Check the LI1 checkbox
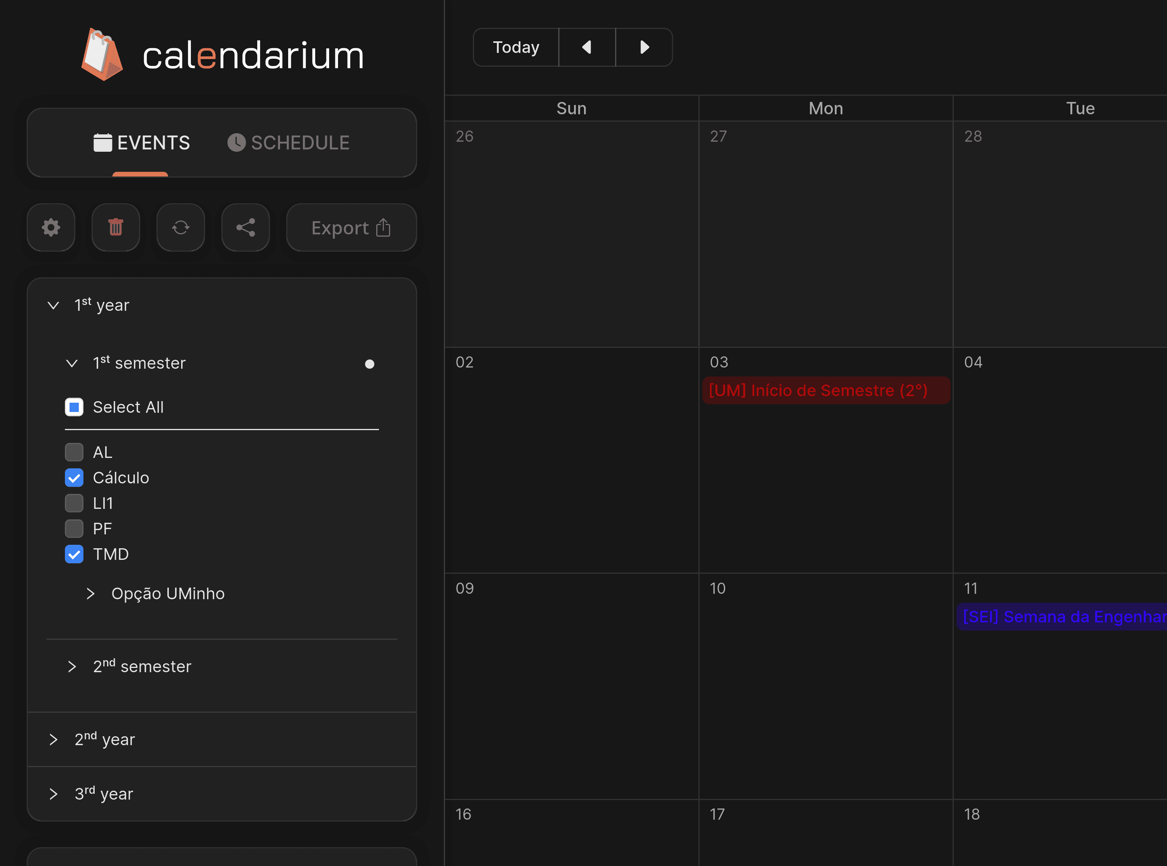1167x866 pixels. coord(74,503)
